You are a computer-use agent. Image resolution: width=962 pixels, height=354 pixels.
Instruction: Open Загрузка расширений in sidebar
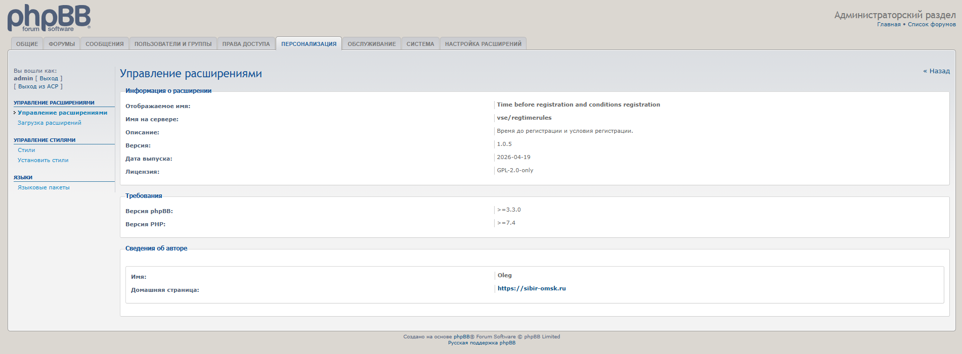pos(50,123)
